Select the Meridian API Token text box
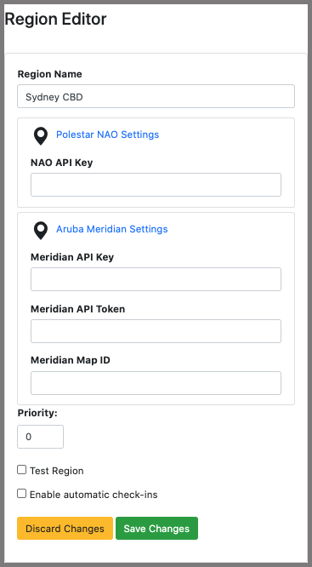The height and width of the screenshot is (567, 312). point(156,331)
